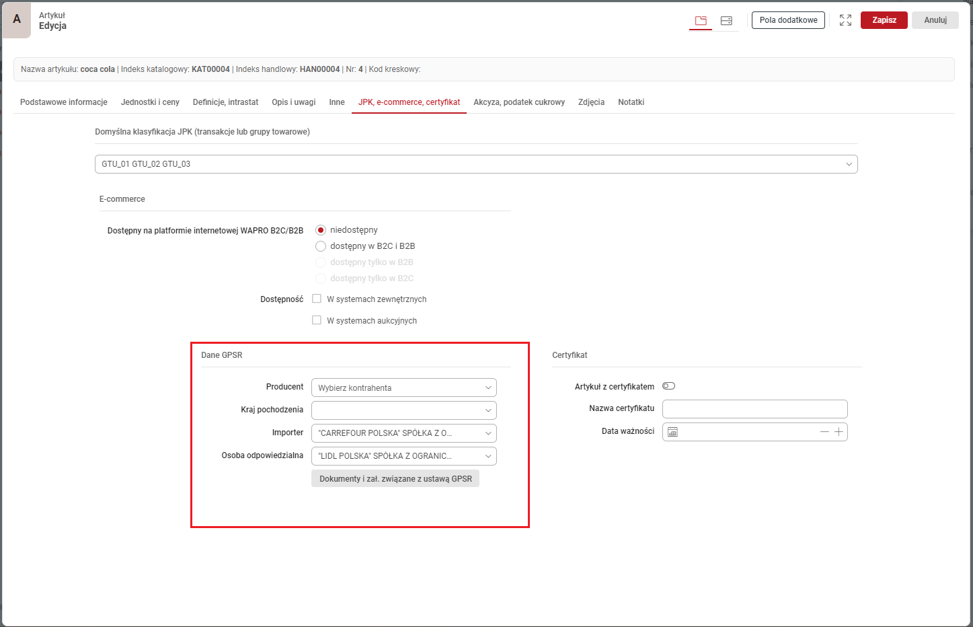Click the 'Dane GPSR' section heading
Screen dimensions: 973x627
[222, 355]
